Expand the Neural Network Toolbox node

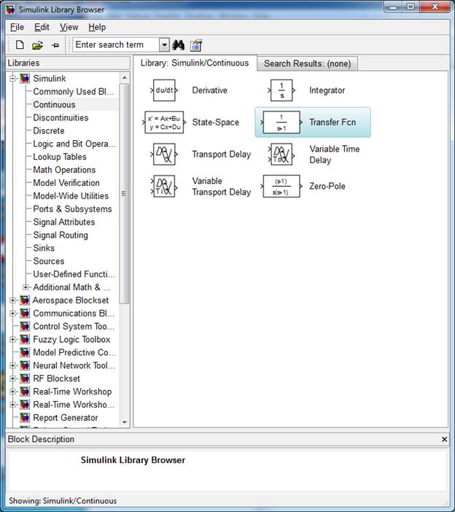pyautogui.click(x=12, y=365)
